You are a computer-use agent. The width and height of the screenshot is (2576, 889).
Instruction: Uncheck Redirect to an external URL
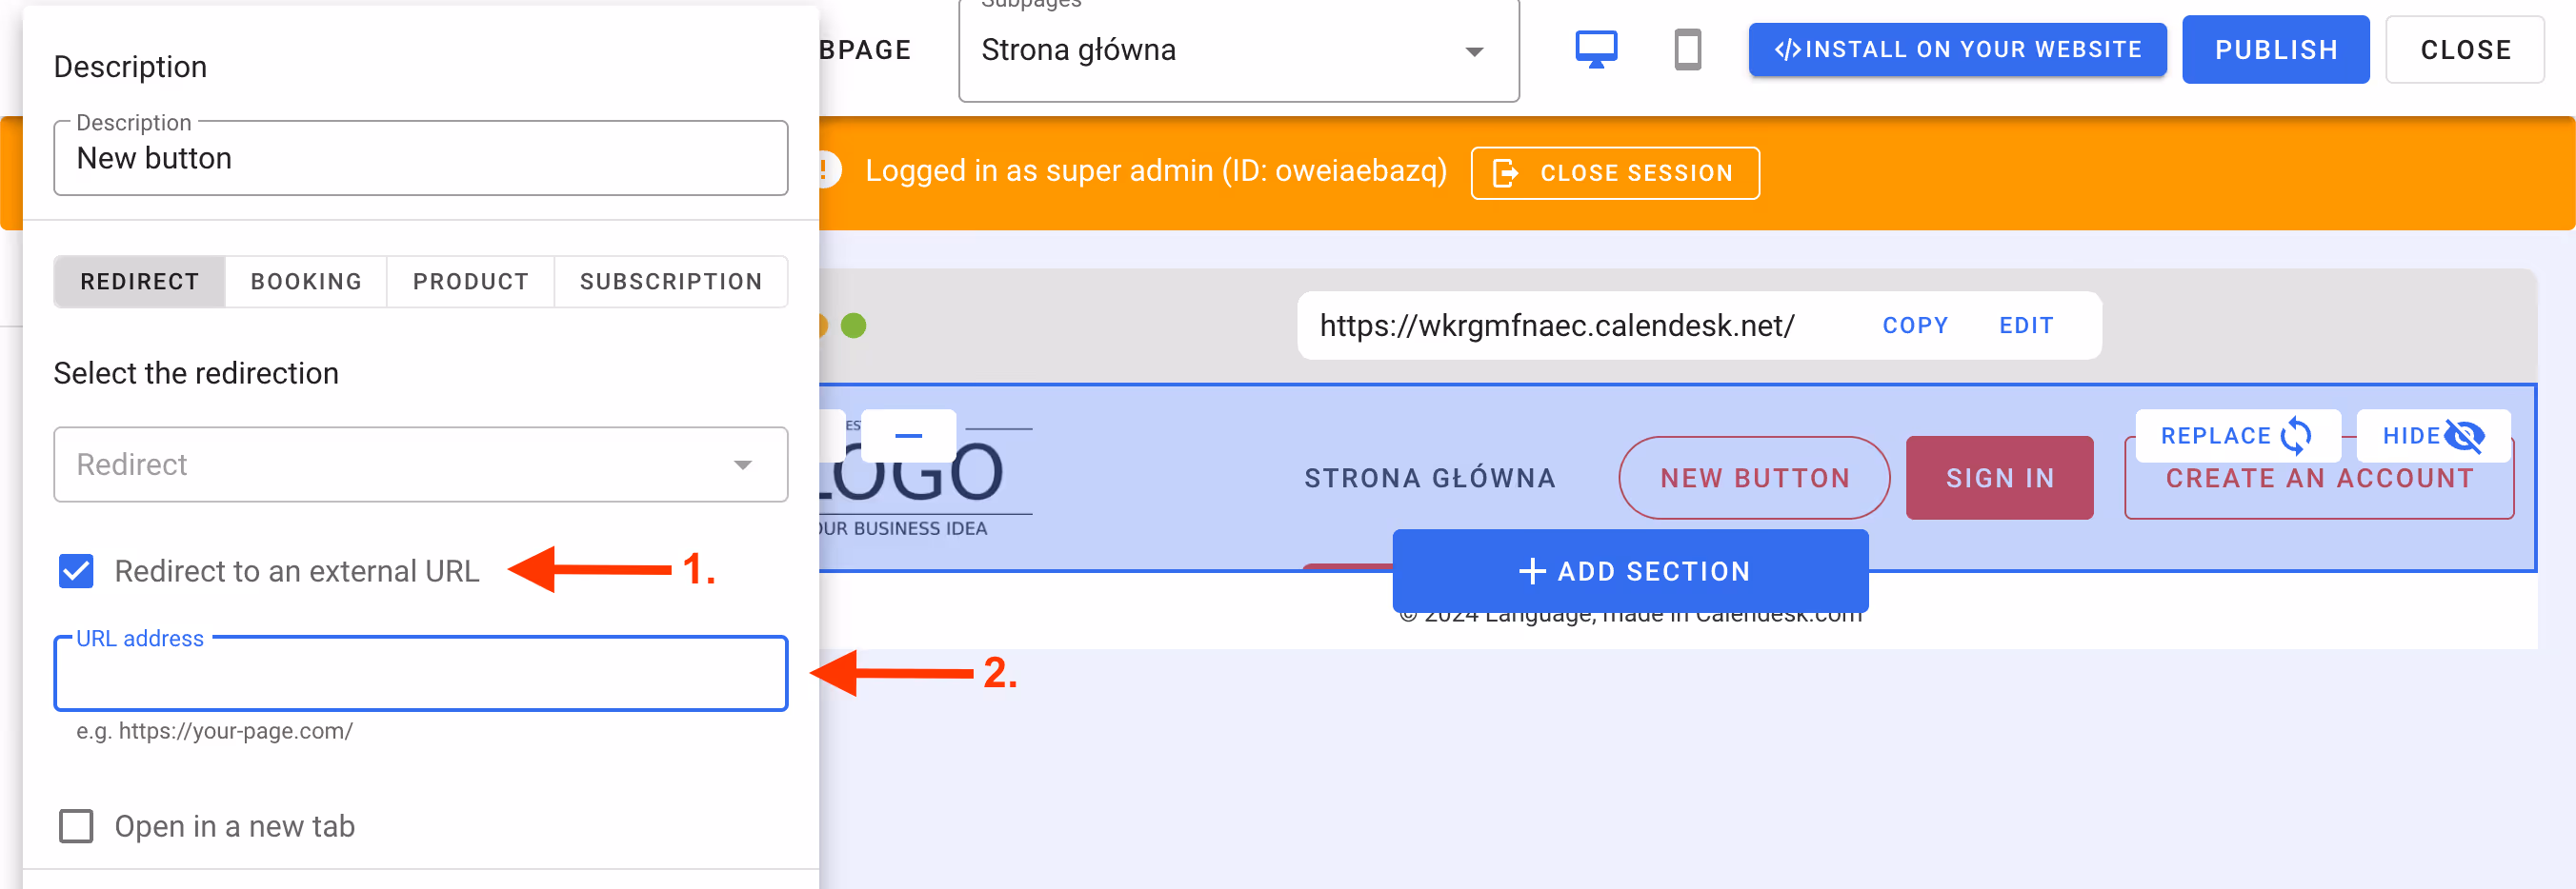pyautogui.click(x=75, y=571)
